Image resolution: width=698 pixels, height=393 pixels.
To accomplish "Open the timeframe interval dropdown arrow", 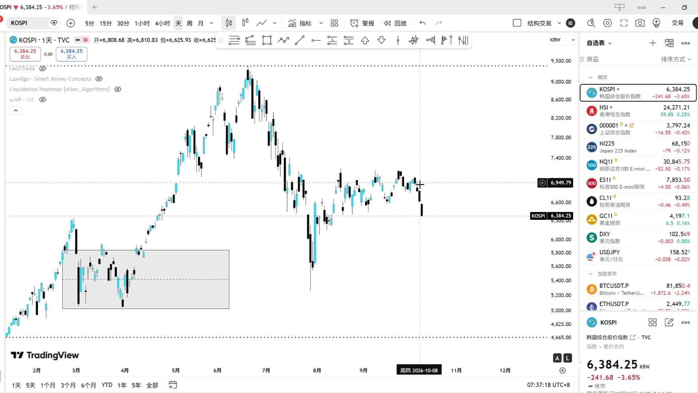I will [212, 23].
